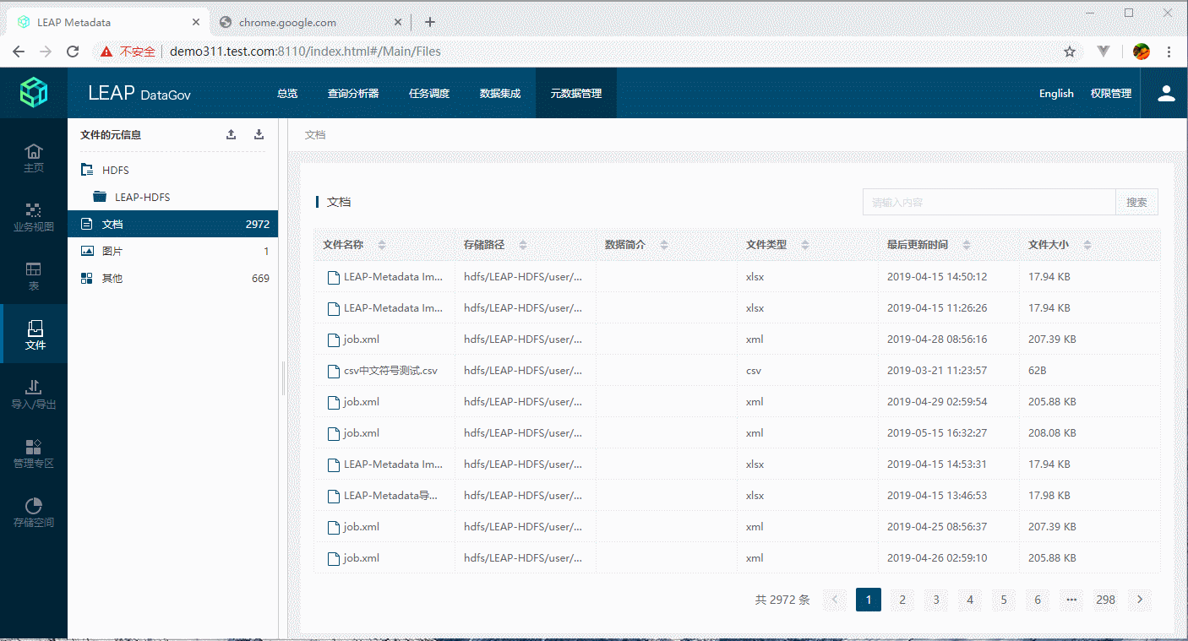Open the 表 table sidebar icon

34,276
